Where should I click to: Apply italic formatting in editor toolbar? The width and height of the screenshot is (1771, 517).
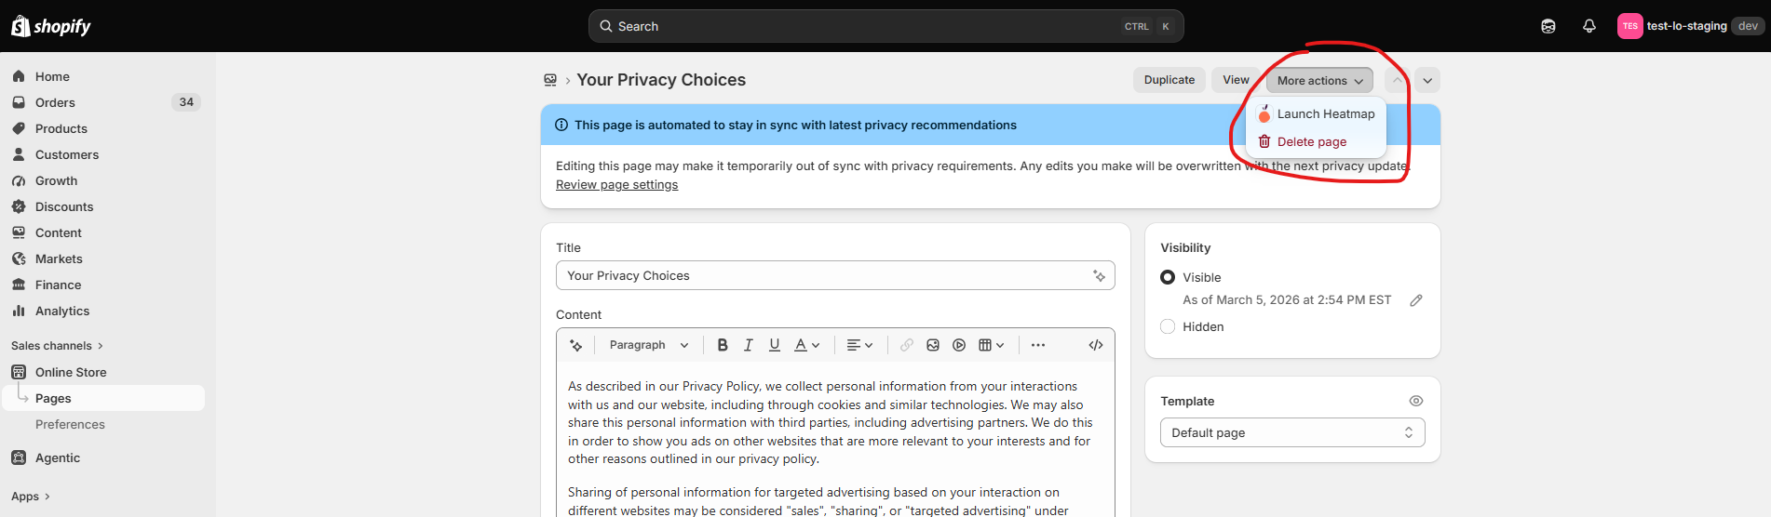(749, 345)
